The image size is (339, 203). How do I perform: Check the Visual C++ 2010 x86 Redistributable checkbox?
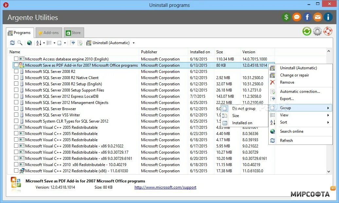16,164
